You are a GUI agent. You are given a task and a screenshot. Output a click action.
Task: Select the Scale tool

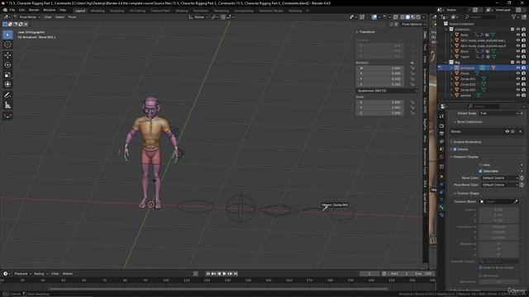pos(7,75)
